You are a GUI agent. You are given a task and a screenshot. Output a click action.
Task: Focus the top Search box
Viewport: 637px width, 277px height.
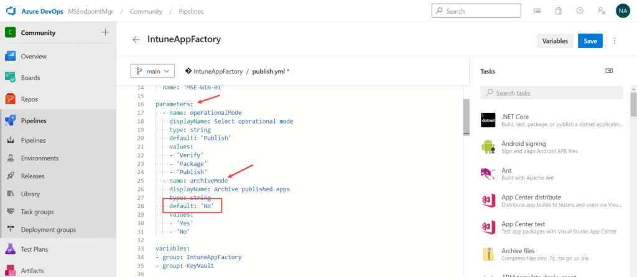476,11
